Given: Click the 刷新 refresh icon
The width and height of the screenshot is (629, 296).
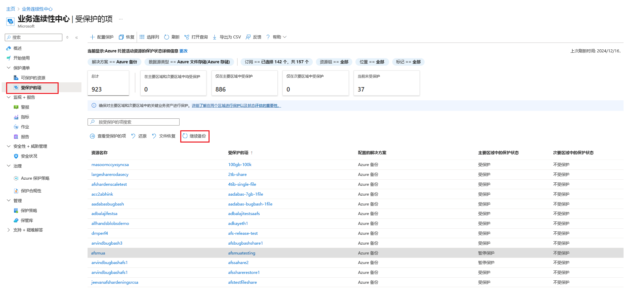Looking at the screenshot, I should (x=167, y=37).
